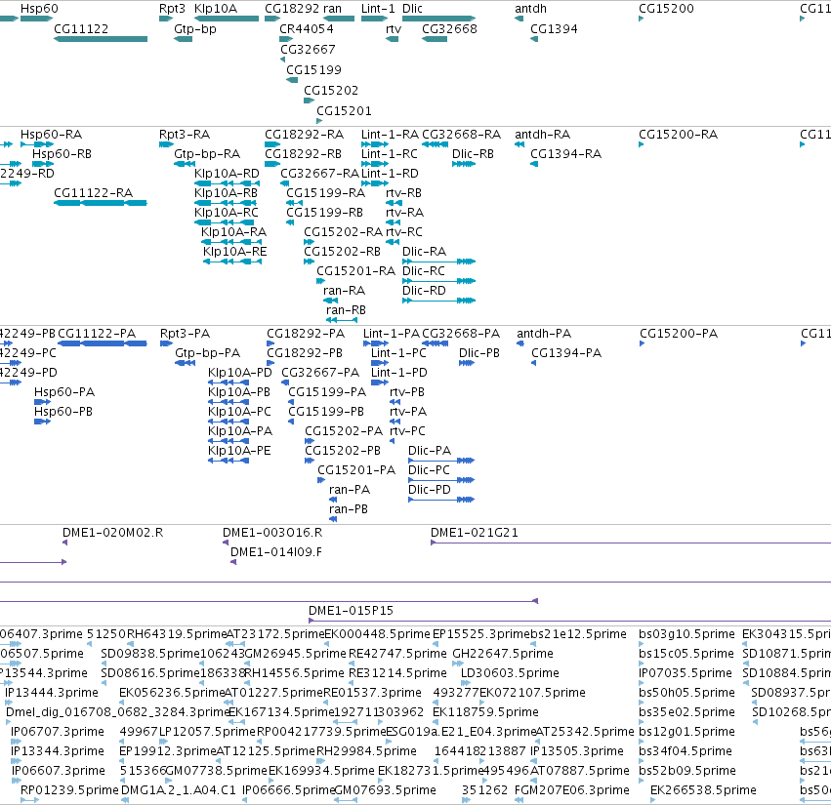Open the Rpt3 gene label

(172, 9)
